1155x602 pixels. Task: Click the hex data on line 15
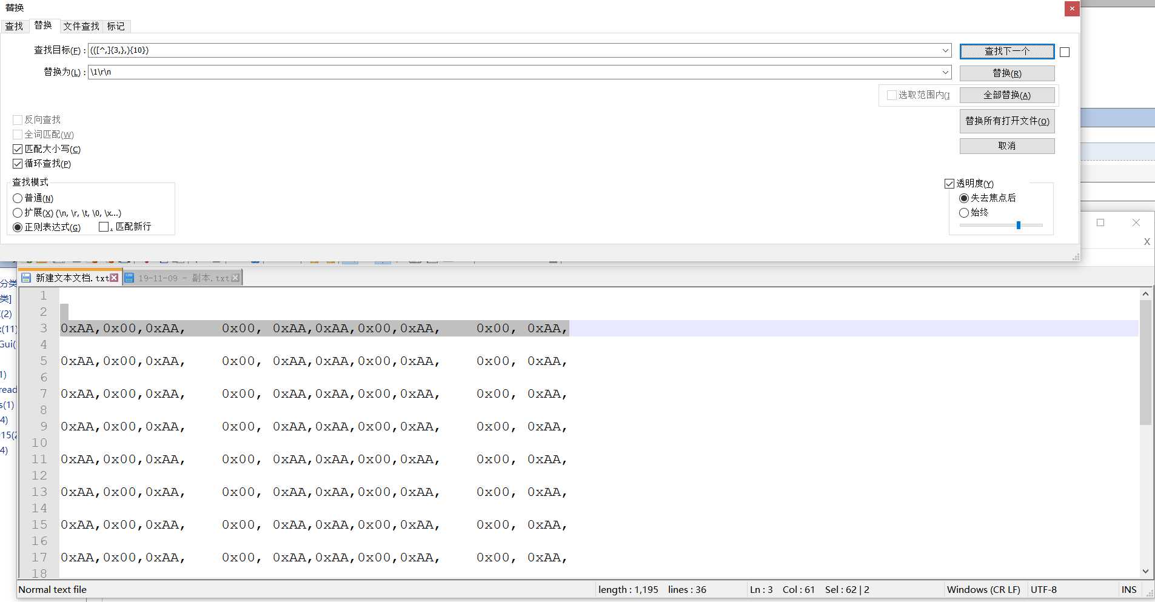pos(314,524)
